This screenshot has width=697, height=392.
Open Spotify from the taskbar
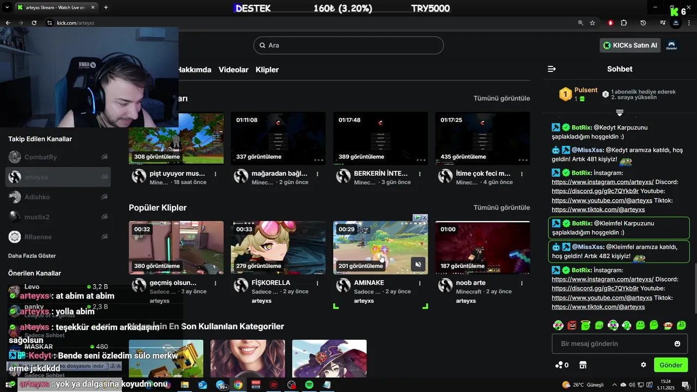(x=309, y=385)
